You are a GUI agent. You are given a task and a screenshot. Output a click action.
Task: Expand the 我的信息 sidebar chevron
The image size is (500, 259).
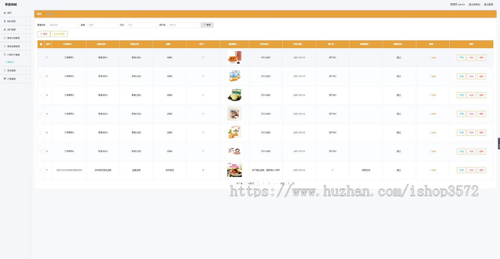[26, 21]
